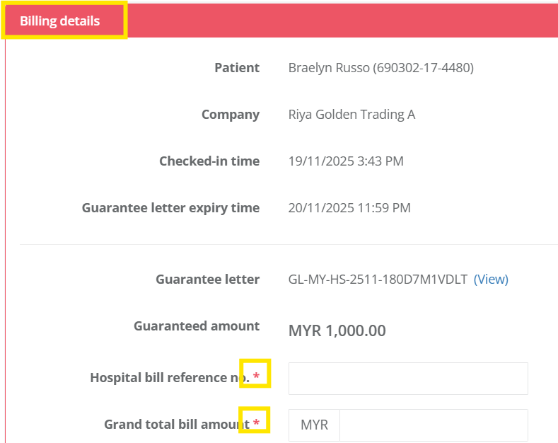Click the Guaranteed amount label

point(197,326)
